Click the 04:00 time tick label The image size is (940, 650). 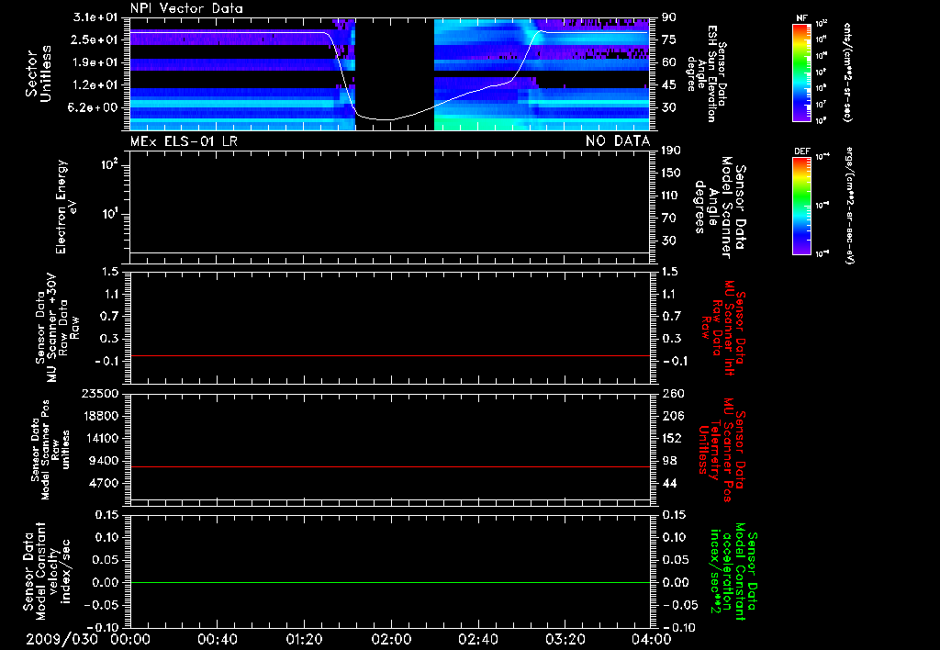coord(652,639)
